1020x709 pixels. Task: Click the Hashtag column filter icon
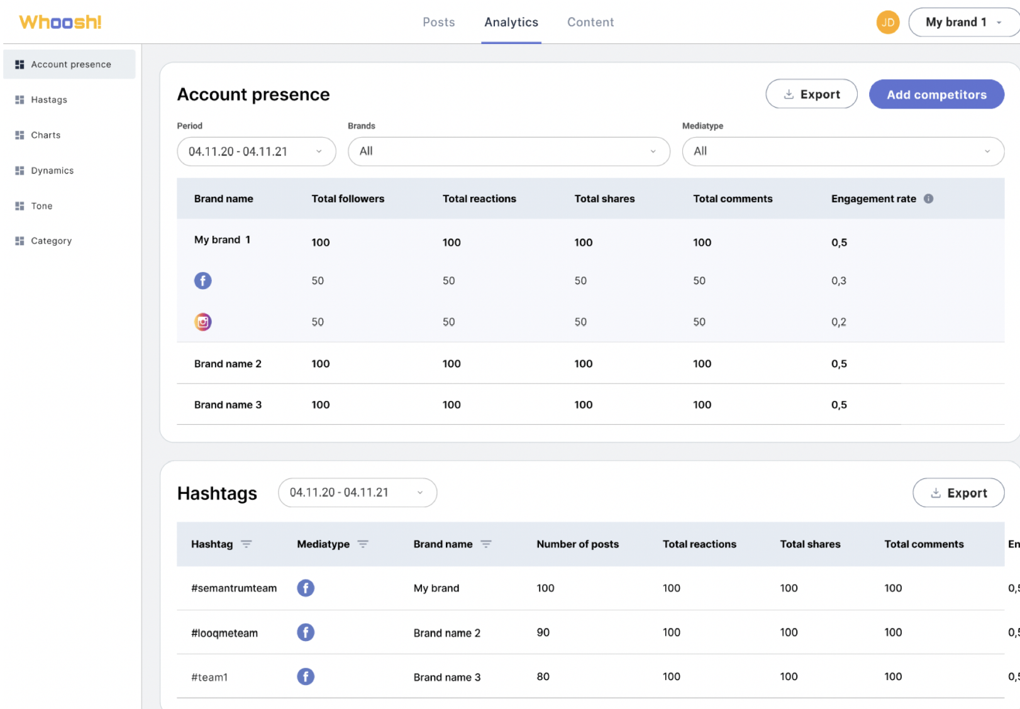click(x=247, y=544)
